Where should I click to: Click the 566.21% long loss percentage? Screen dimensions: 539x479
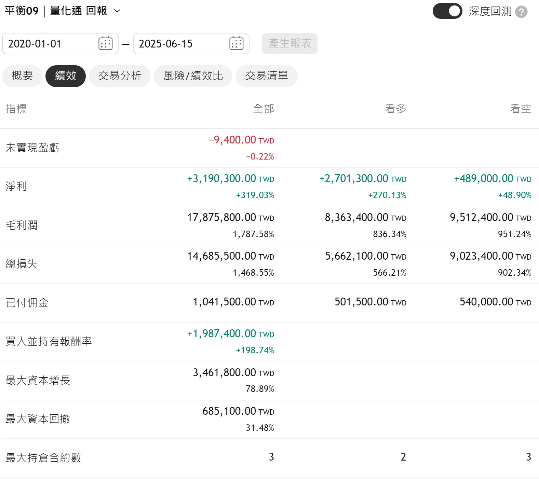click(x=390, y=273)
